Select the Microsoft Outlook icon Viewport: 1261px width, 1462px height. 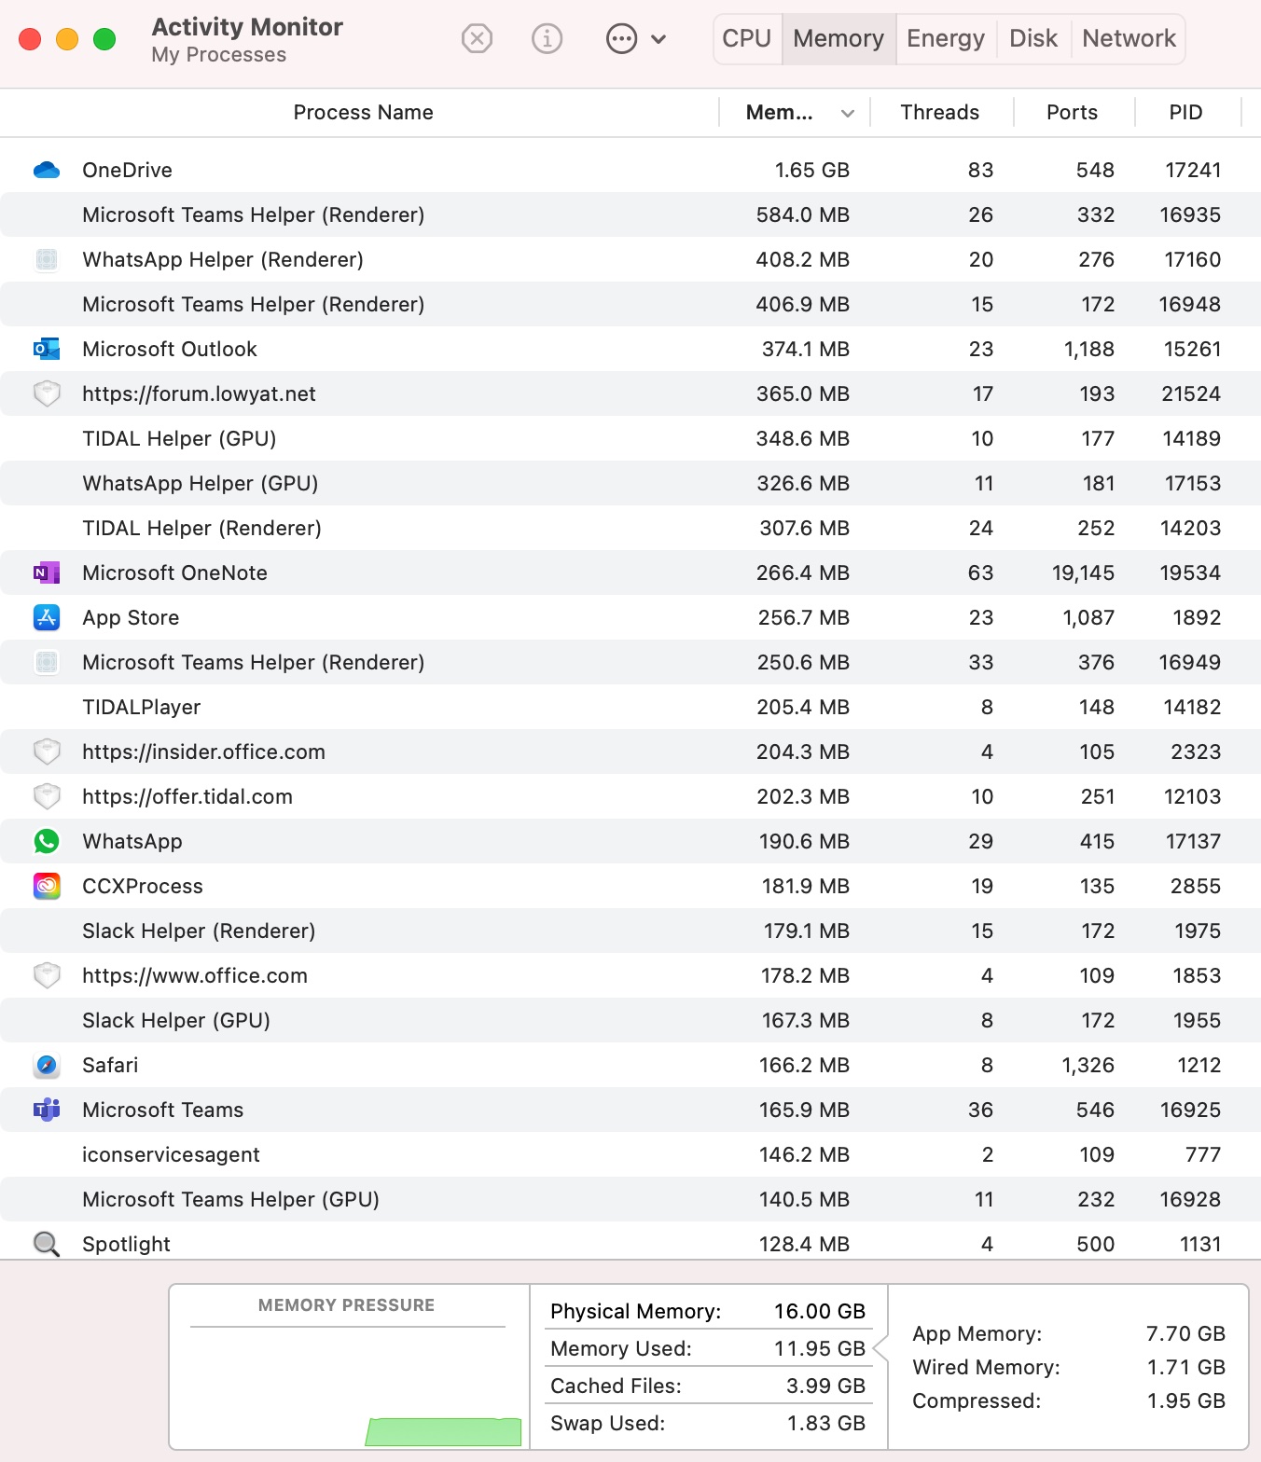(x=47, y=349)
